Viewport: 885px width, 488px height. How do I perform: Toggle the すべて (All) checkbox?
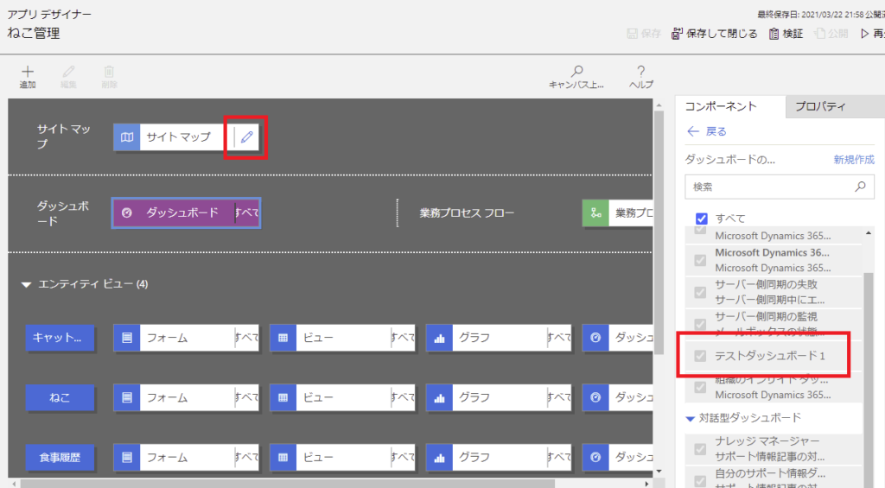click(702, 219)
